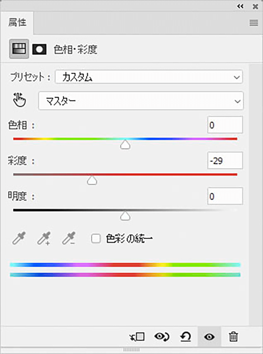The height and width of the screenshot is (354, 263).
Task: Collapse the panel with the double arrows
Action: tap(240, 6)
